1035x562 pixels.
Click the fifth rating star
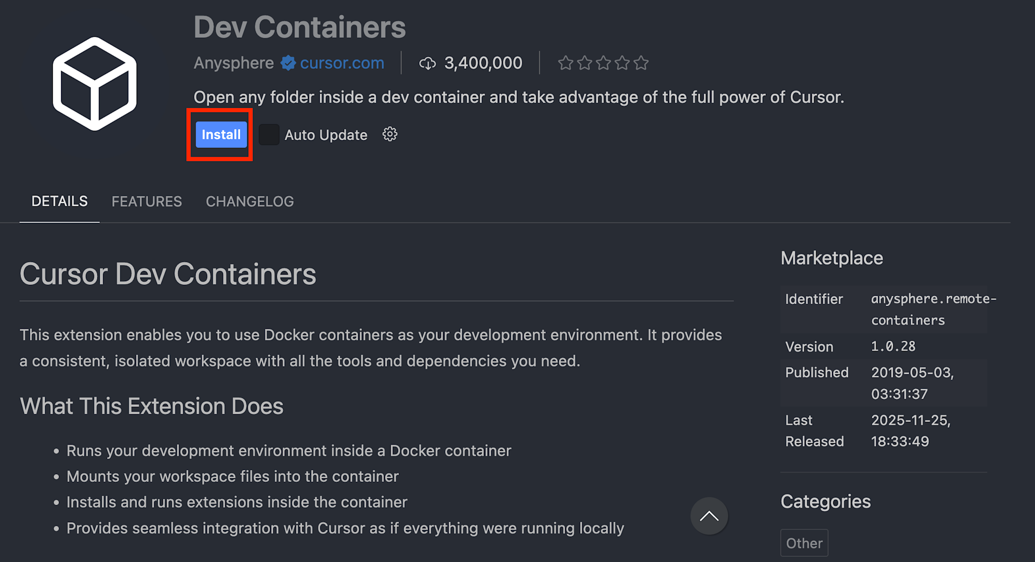tap(641, 63)
